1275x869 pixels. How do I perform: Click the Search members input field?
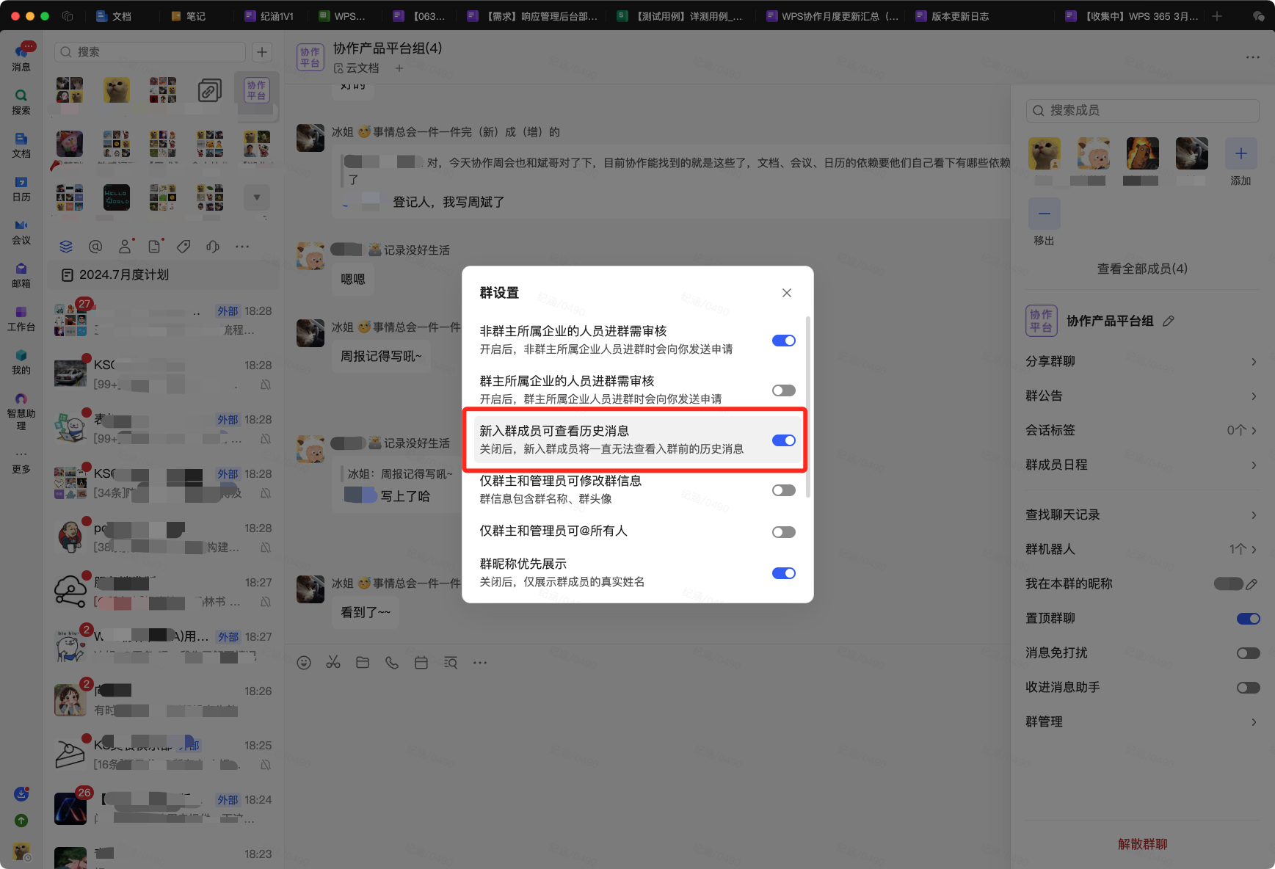pos(1142,110)
